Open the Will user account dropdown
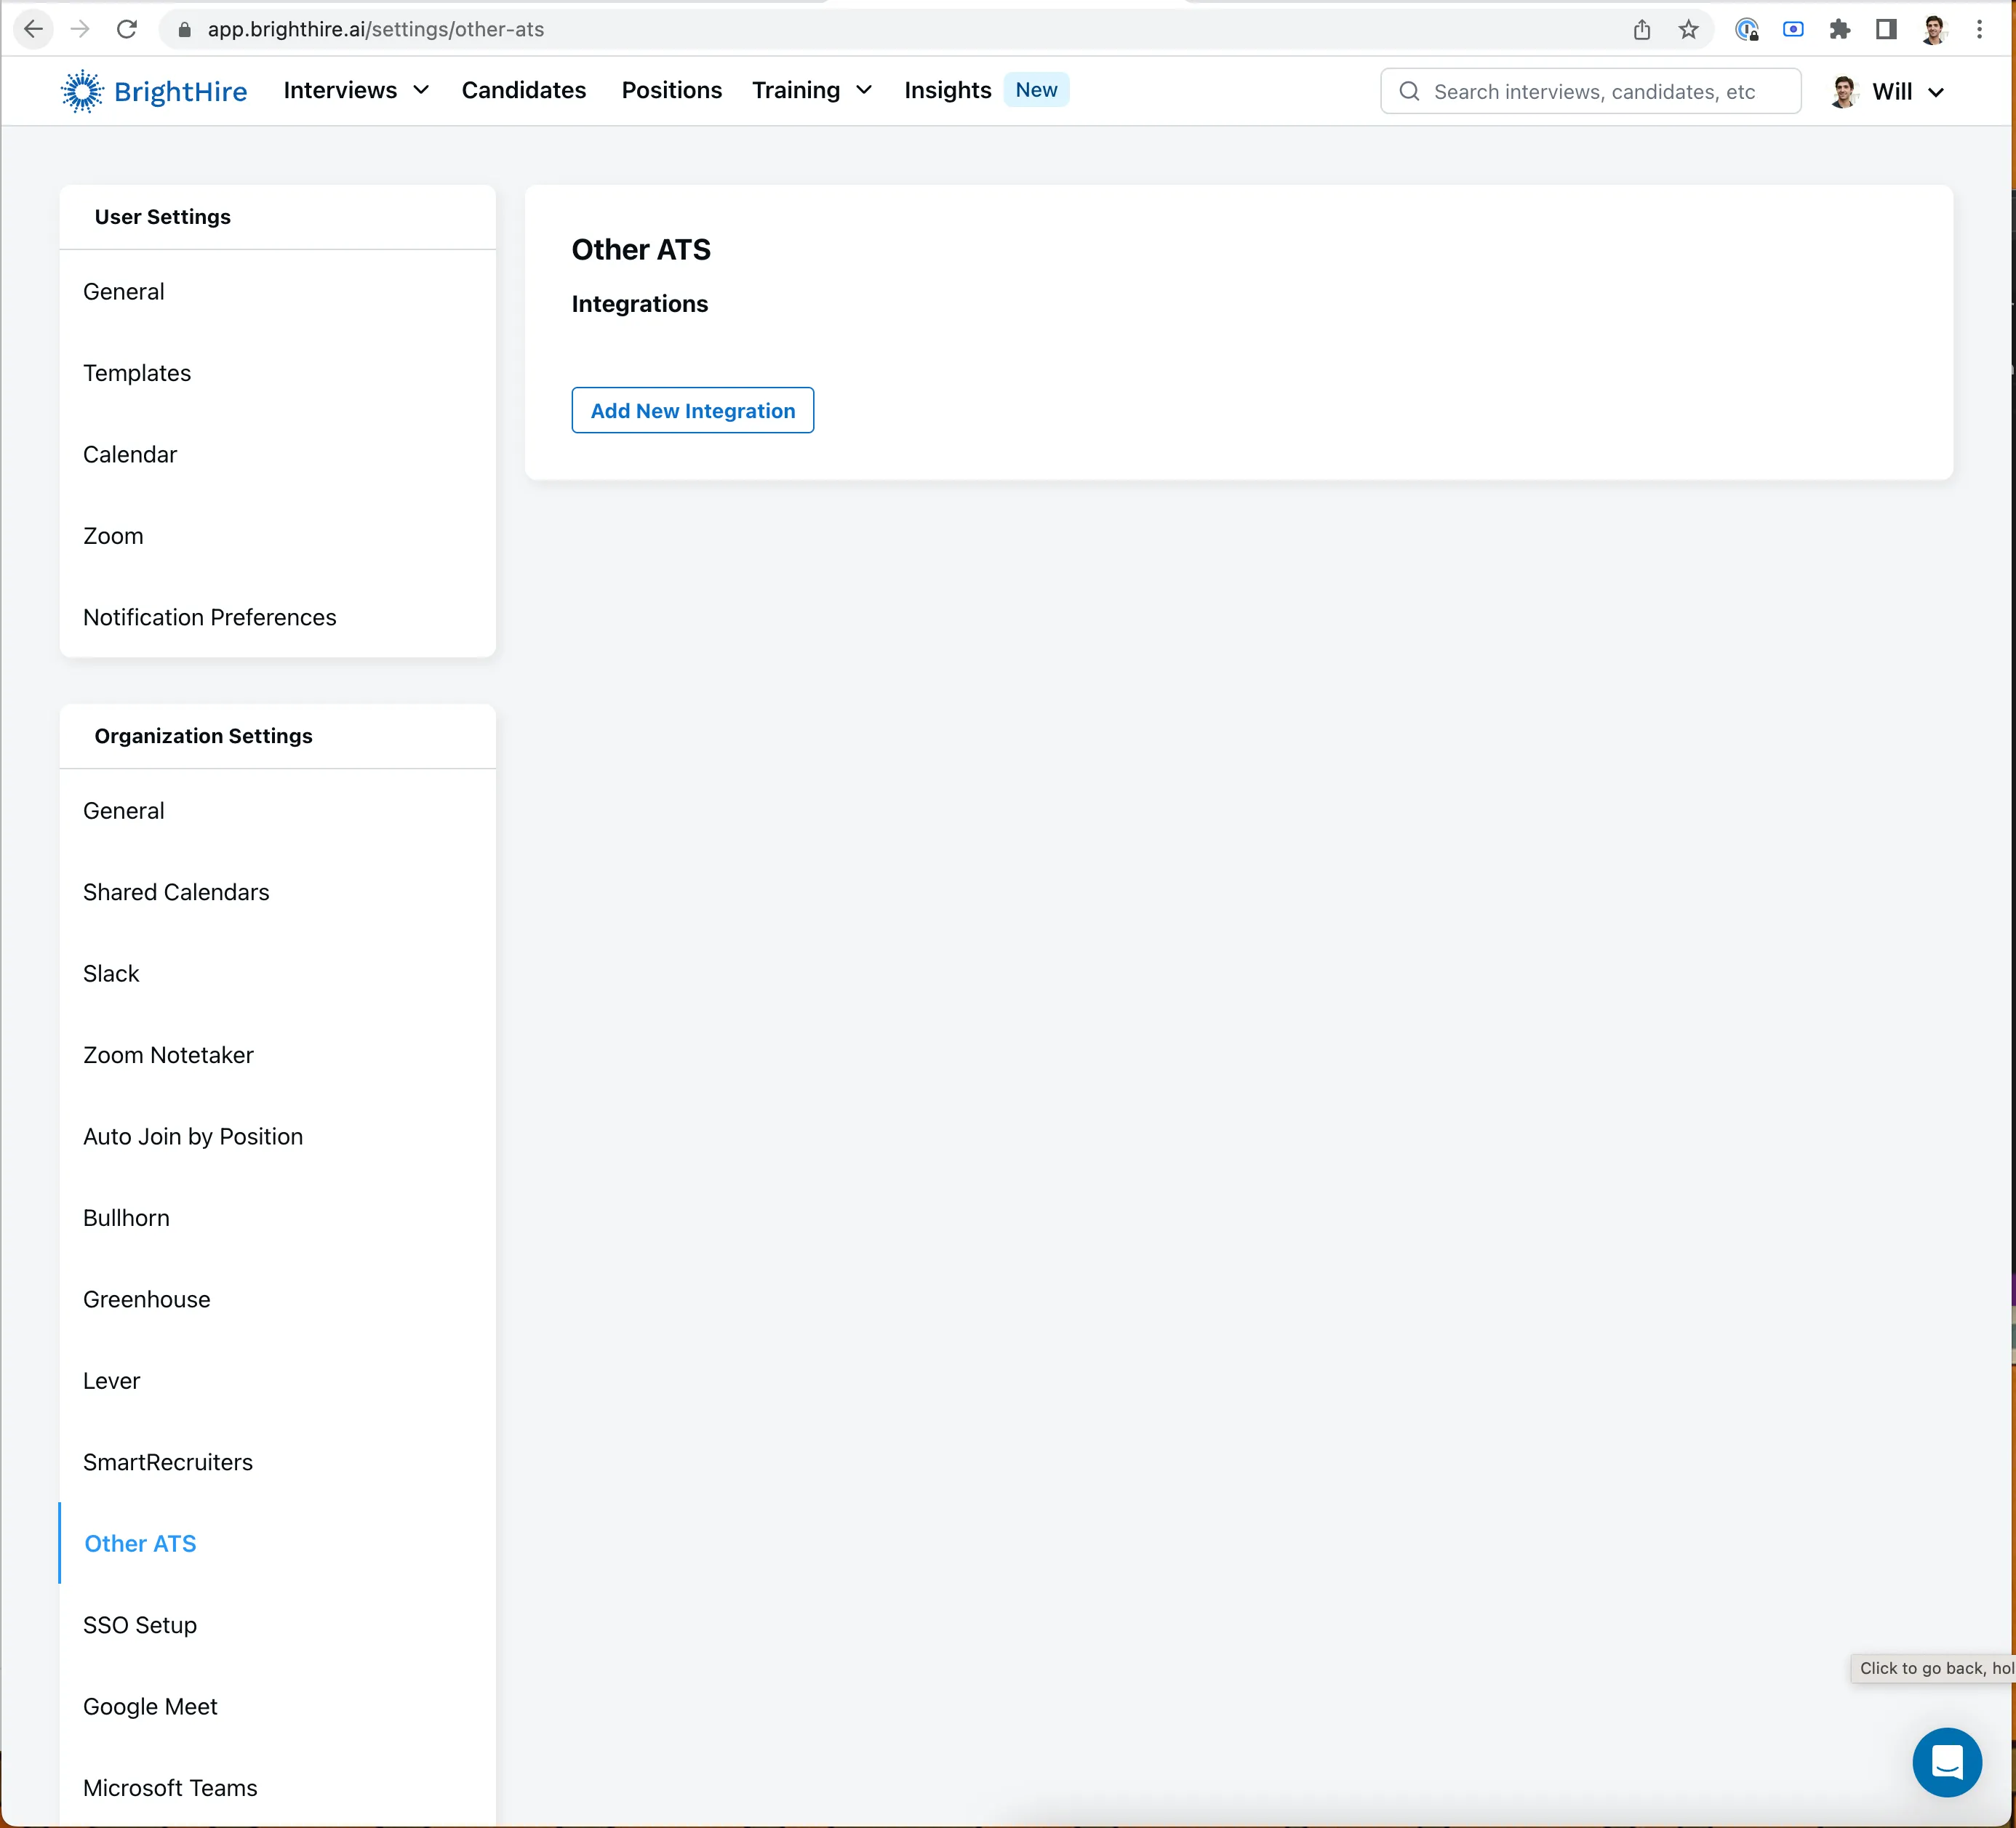This screenshot has height=1828, width=2016. pos(1887,91)
